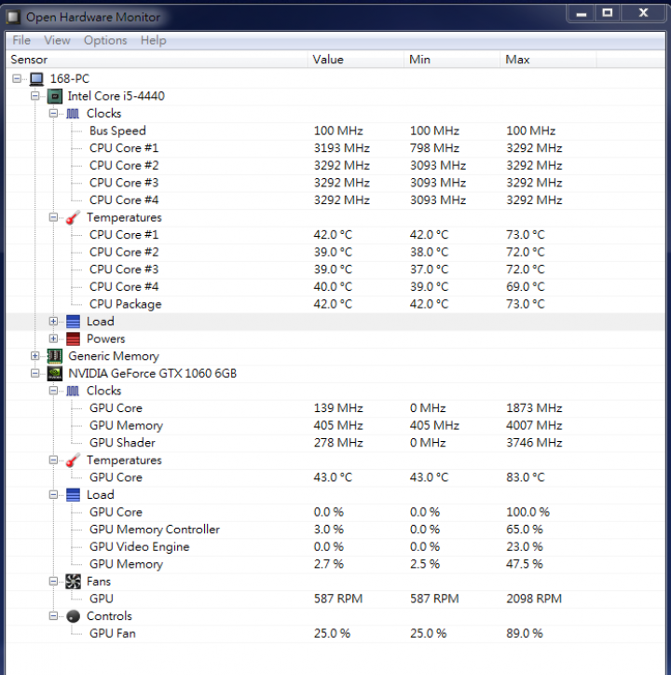The image size is (671, 675).
Task: Open the View menu
Action: point(57,40)
